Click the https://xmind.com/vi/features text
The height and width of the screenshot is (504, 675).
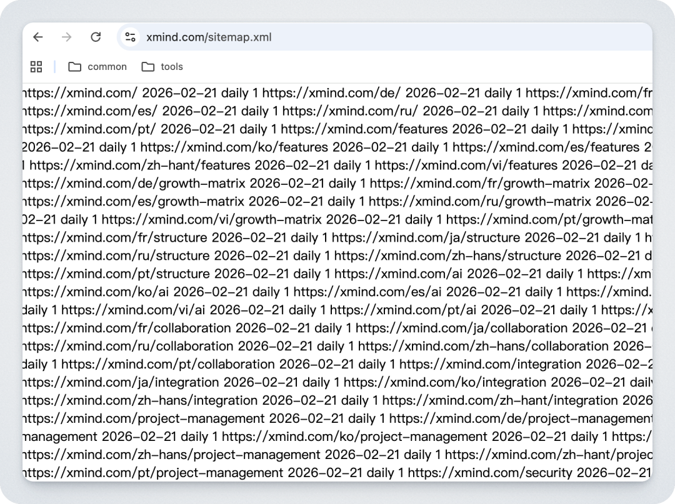pyautogui.click(x=466, y=165)
